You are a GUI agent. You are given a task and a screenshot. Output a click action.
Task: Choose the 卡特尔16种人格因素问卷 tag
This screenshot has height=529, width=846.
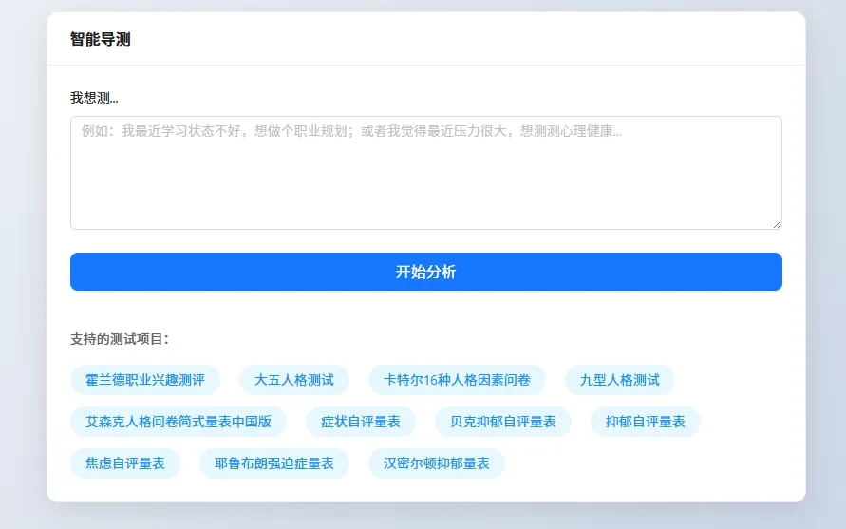457,380
